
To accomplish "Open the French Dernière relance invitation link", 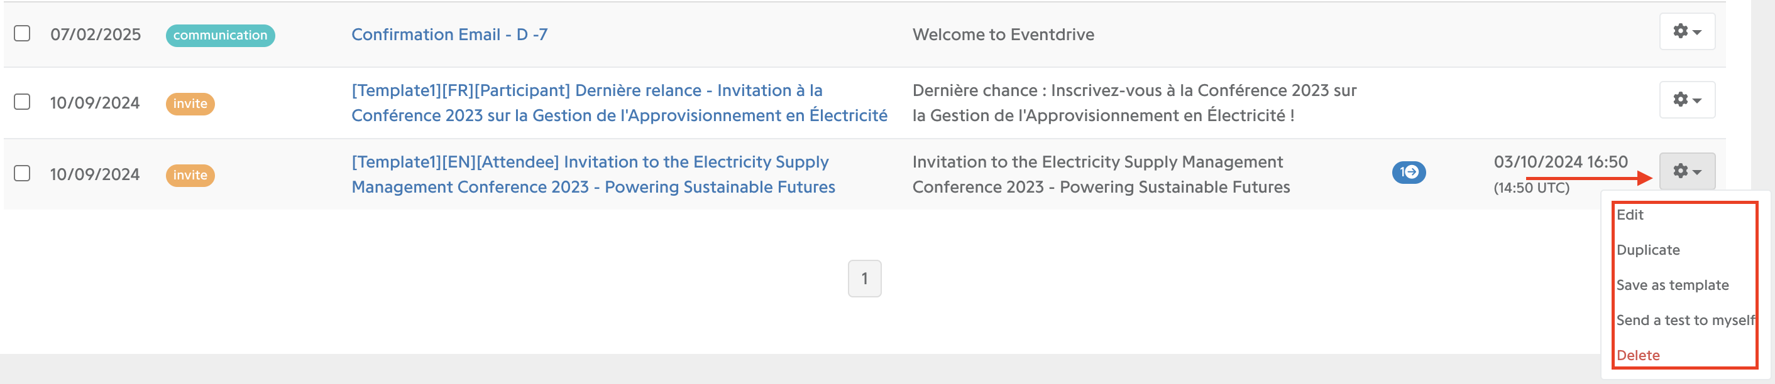I will (x=618, y=102).
